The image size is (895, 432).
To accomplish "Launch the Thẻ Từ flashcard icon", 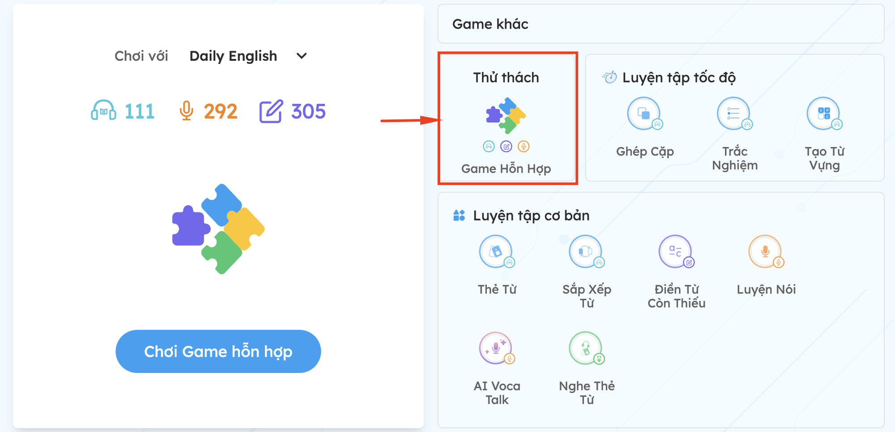I will click(x=496, y=252).
